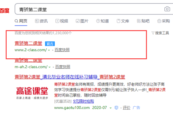
Task: Open 搜索工具 filter options
Action: click(160, 33)
